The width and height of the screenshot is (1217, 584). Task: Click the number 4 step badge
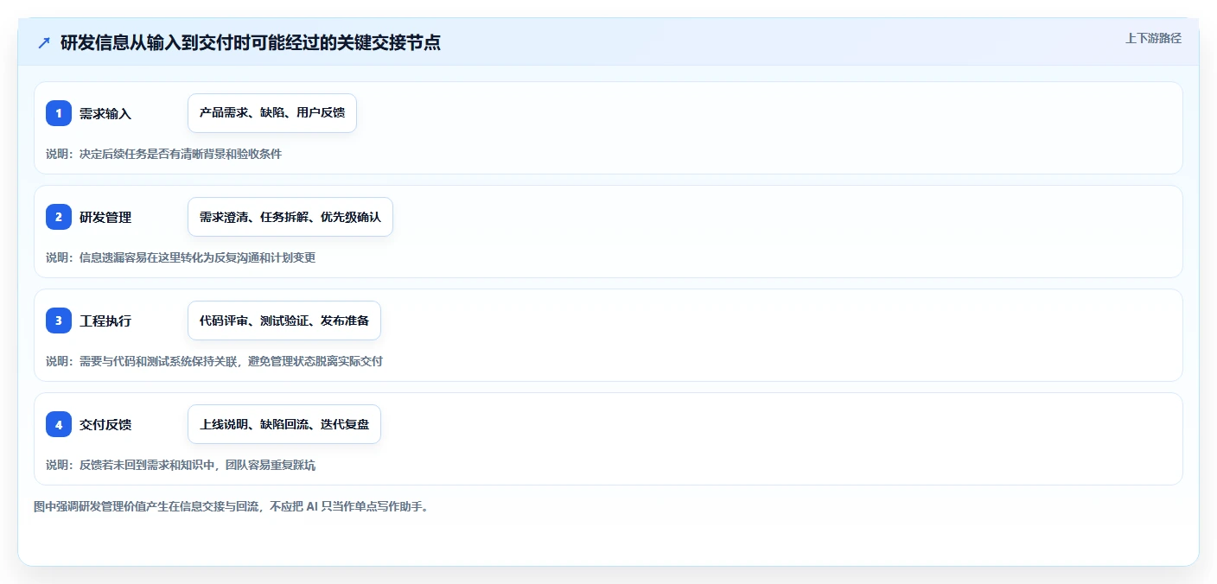coord(59,424)
